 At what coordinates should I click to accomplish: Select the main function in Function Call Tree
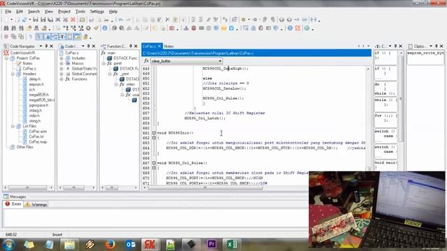click(111, 53)
